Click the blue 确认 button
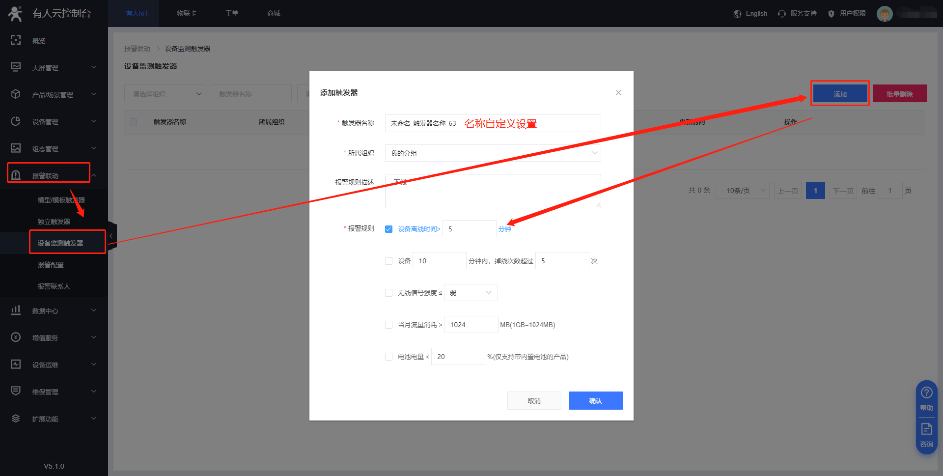The image size is (943, 476). click(595, 401)
